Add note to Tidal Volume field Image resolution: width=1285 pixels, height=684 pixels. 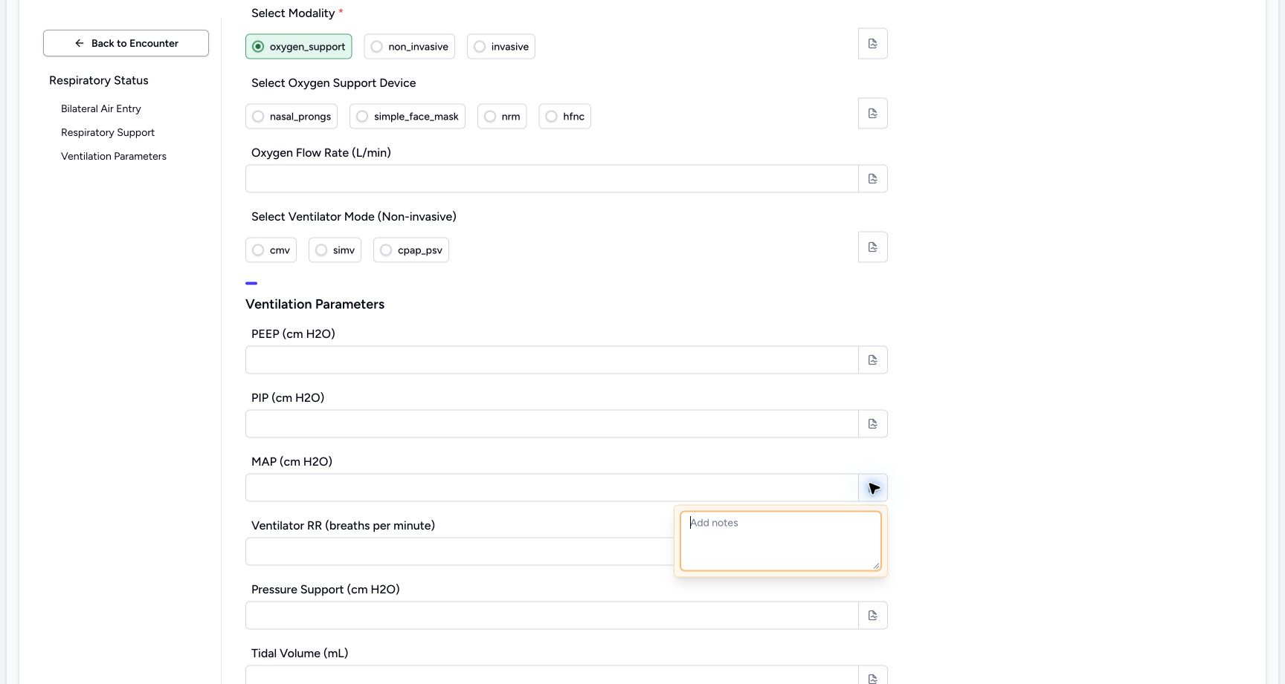[872, 676]
